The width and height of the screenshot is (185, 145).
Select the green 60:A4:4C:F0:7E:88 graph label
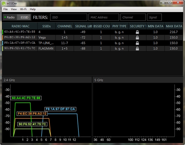tap(26, 98)
